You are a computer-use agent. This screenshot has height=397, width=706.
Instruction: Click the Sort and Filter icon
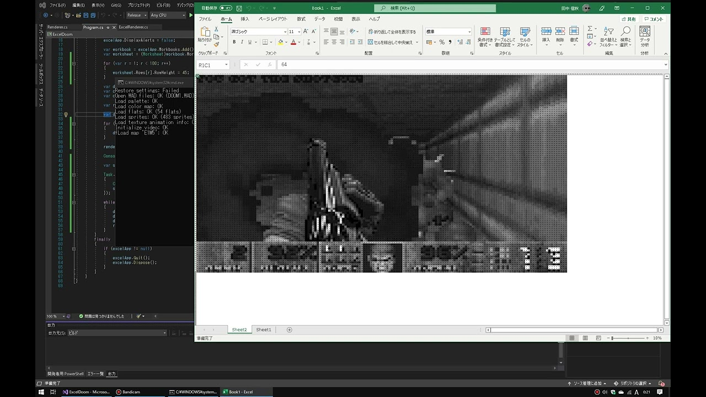(609, 36)
